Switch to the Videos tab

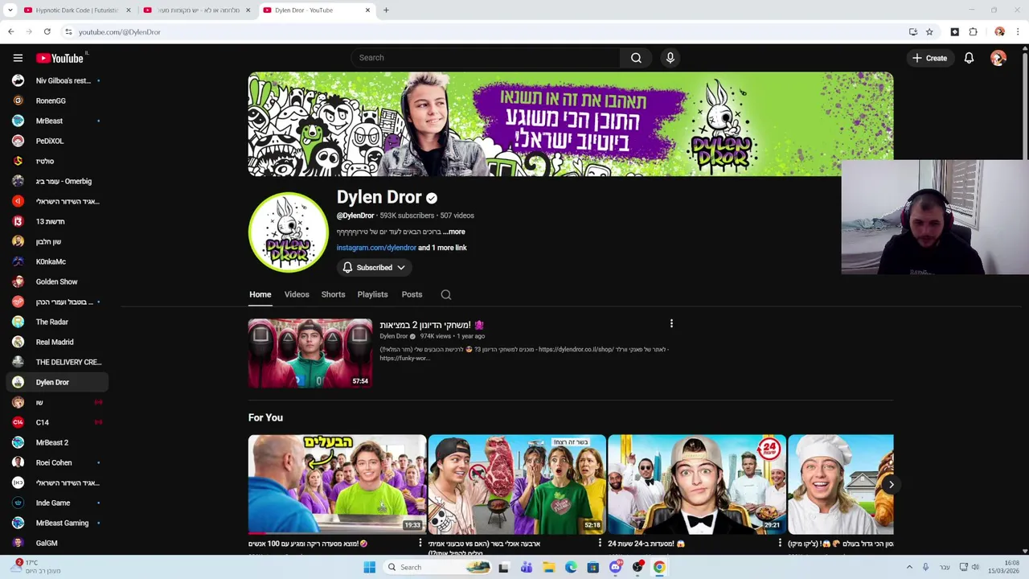(x=297, y=294)
